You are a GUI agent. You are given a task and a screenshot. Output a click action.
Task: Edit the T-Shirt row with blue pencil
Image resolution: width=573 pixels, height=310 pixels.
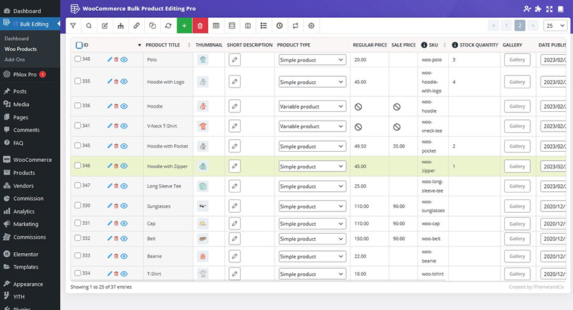click(x=110, y=274)
